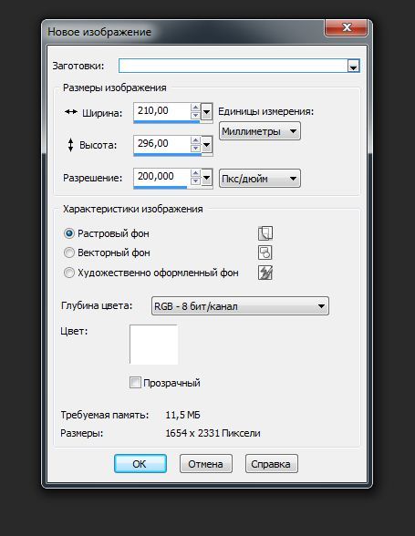The image size is (415, 536).
Task: Click into the Высота value field
Action: point(162,144)
